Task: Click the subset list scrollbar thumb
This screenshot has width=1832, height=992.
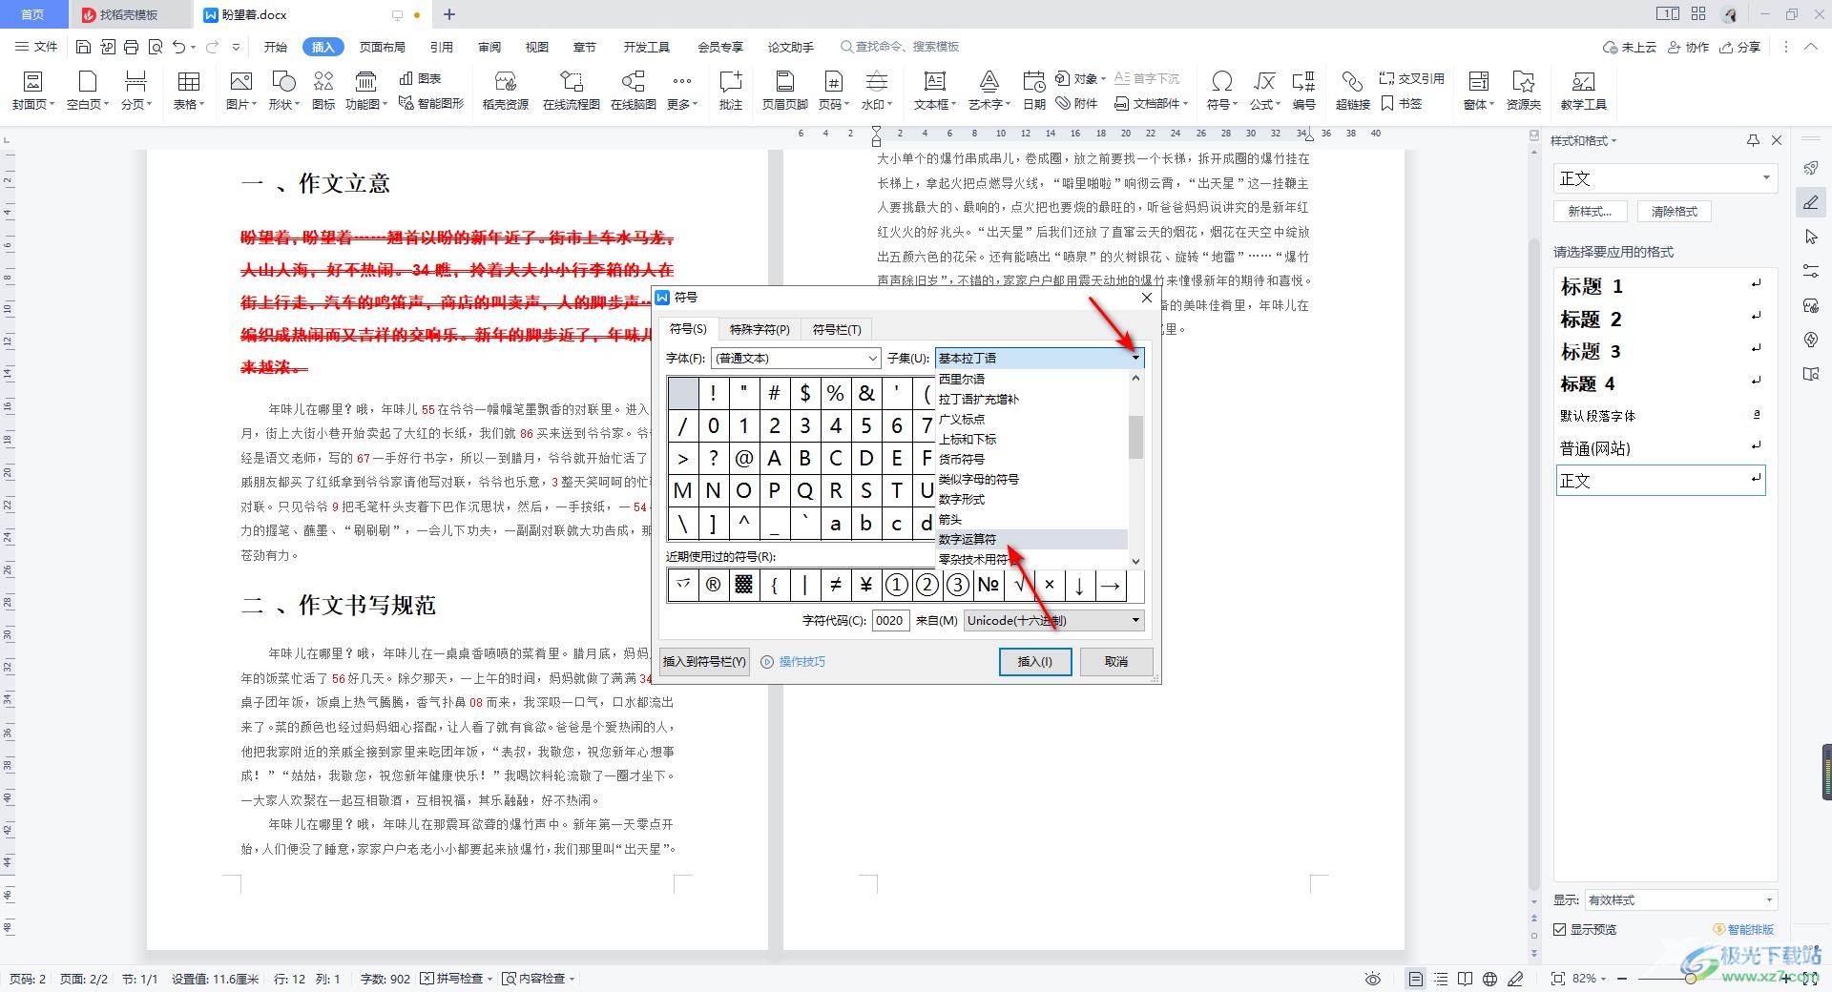Action: [1135, 437]
